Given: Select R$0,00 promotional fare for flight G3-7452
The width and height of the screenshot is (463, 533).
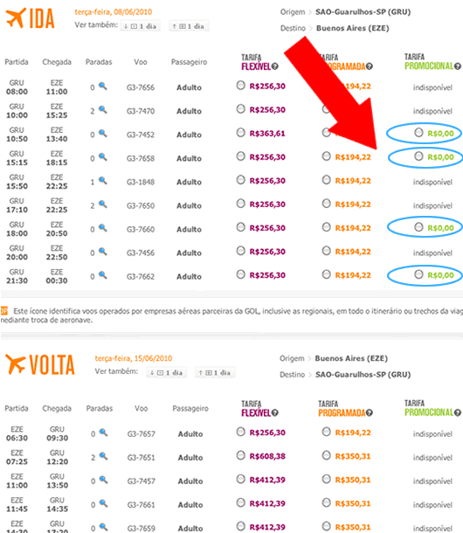Looking at the screenshot, I should 418,132.
